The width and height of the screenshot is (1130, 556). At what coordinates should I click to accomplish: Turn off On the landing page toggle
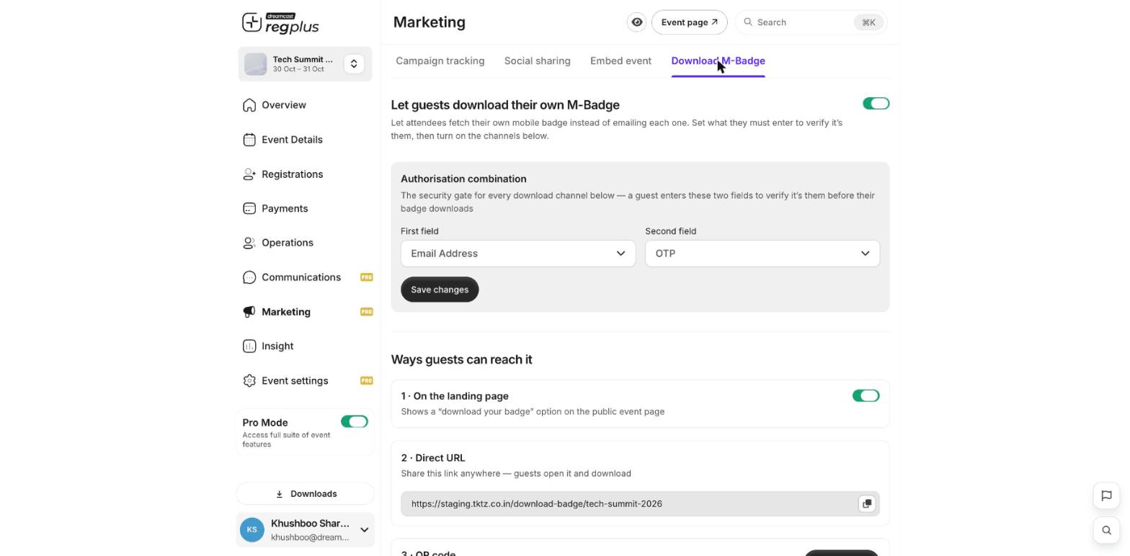[x=866, y=396]
